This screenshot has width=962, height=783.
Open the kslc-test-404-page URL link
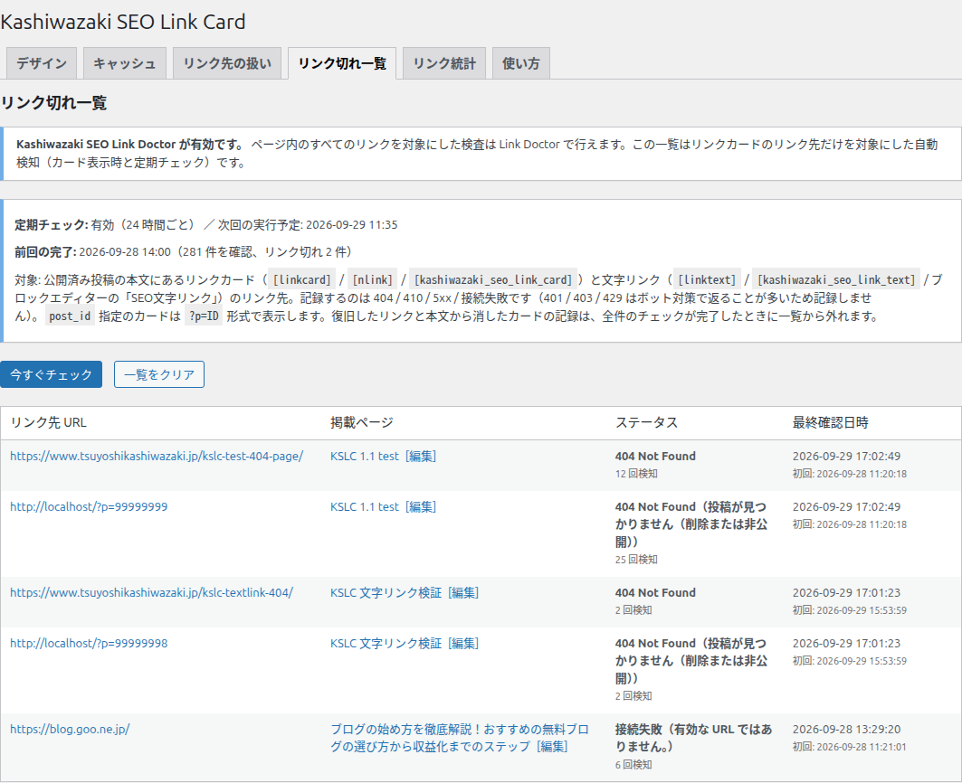[x=157, y=457]
